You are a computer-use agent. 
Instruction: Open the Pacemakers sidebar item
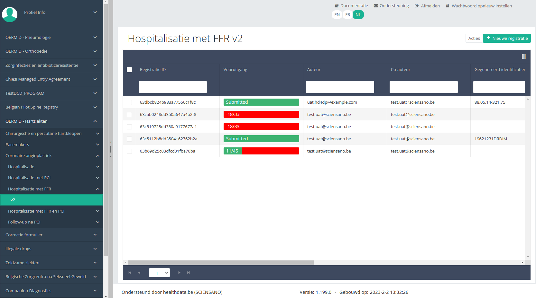pos(51,145)
